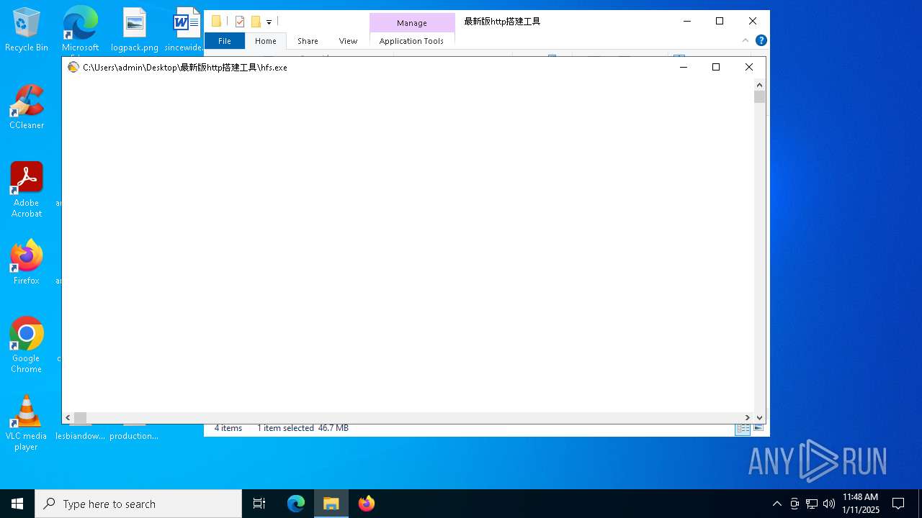Click the hfs.exe horizontal scrollbar thumb

pyautogui.click(x=81, y=417)
